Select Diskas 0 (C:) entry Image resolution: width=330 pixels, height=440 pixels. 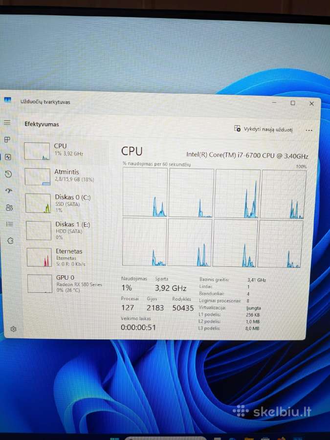(66, 203)
